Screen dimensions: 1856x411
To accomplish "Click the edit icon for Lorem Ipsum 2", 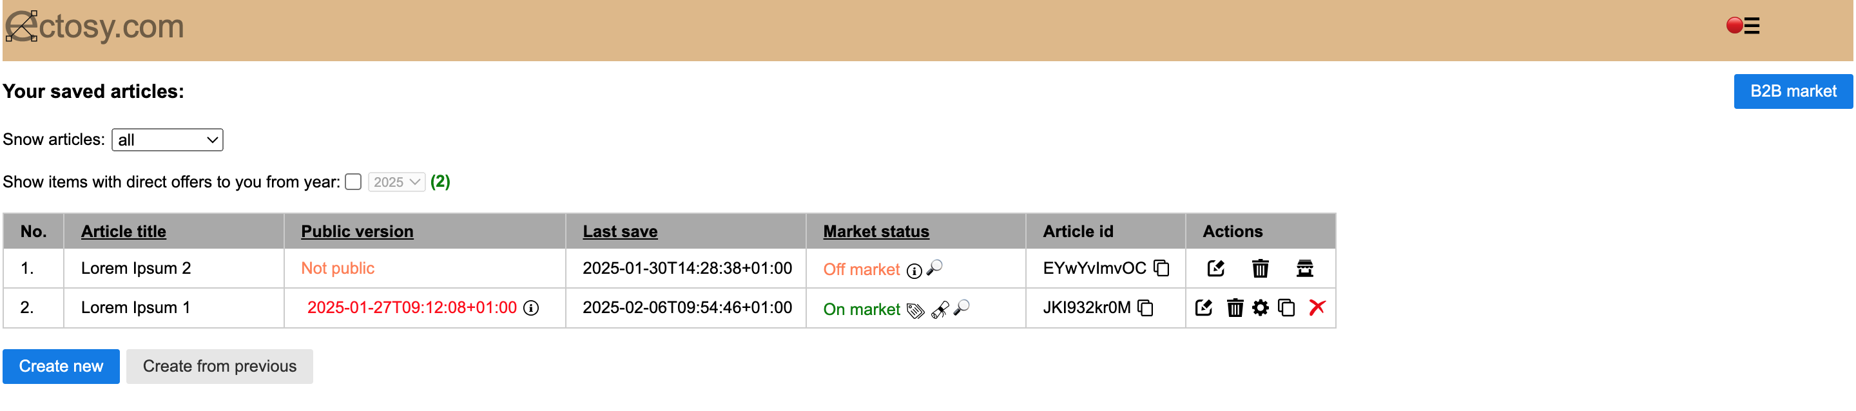I will (x=1215, y=269).
